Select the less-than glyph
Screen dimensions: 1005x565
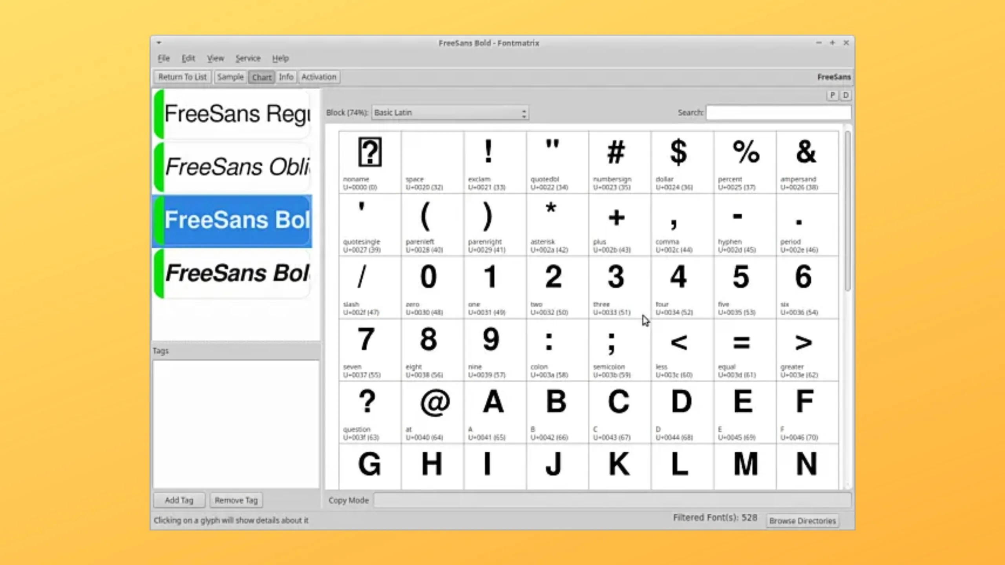click(x=682, y=350)
